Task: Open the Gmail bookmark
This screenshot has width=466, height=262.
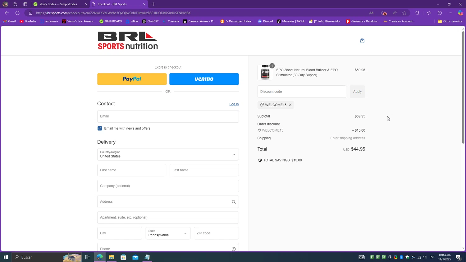Action: (x=9, y=21)
